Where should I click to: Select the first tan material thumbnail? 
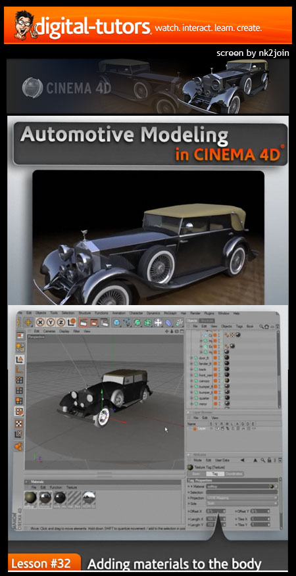click(x=30, y=499)
